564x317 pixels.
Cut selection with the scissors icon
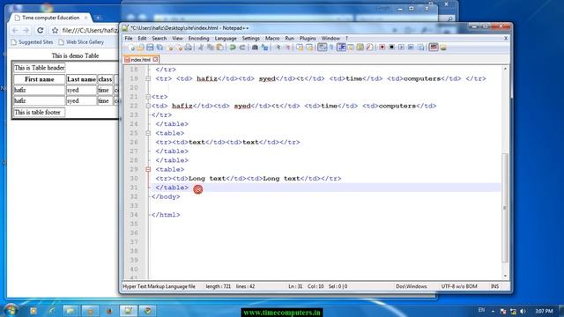[201, 48]
